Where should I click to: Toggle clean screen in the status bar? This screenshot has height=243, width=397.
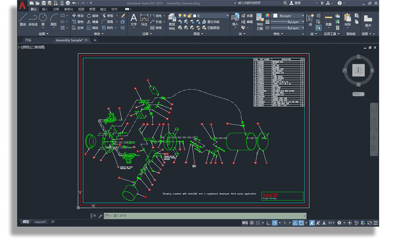click(x=370, y=223)
